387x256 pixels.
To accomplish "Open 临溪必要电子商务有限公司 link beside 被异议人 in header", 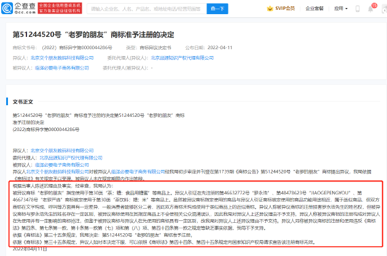I will click(62, 68).
